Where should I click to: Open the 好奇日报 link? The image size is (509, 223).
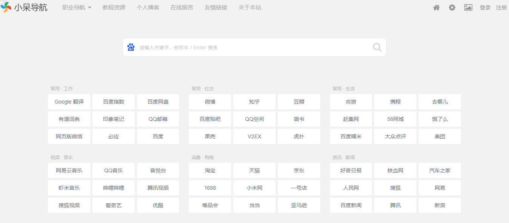pos(351,170)
